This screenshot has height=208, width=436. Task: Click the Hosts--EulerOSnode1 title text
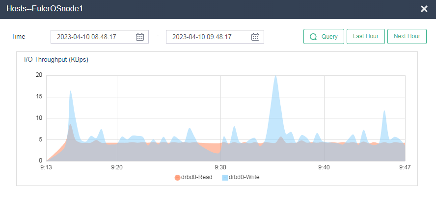pos(45,9)
